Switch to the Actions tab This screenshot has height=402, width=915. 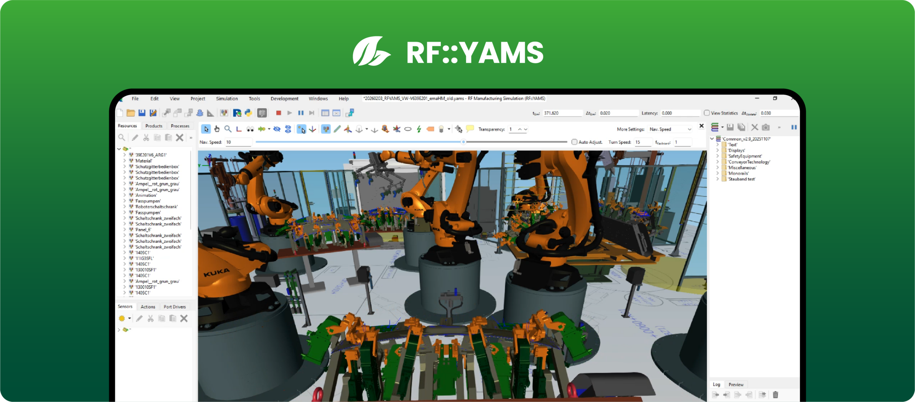[148, 307]
